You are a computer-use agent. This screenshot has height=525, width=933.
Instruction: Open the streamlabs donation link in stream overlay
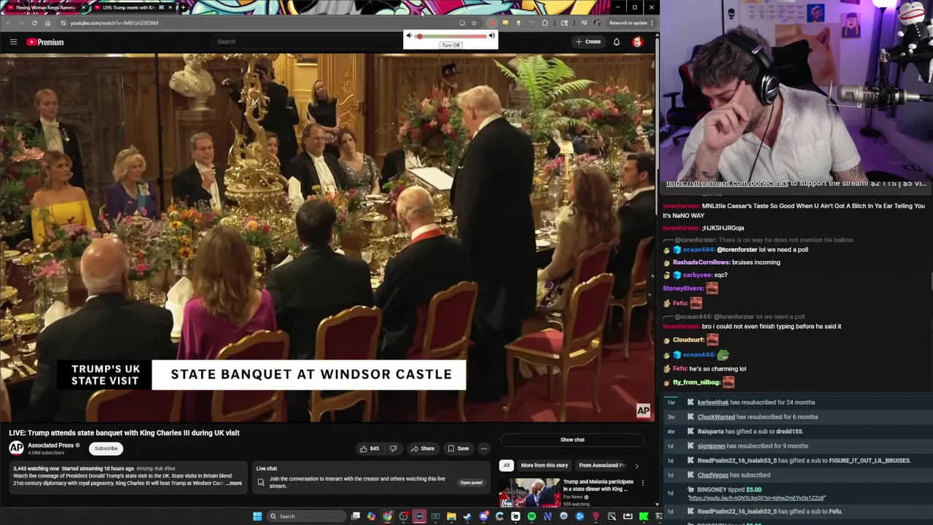[727, 184]
